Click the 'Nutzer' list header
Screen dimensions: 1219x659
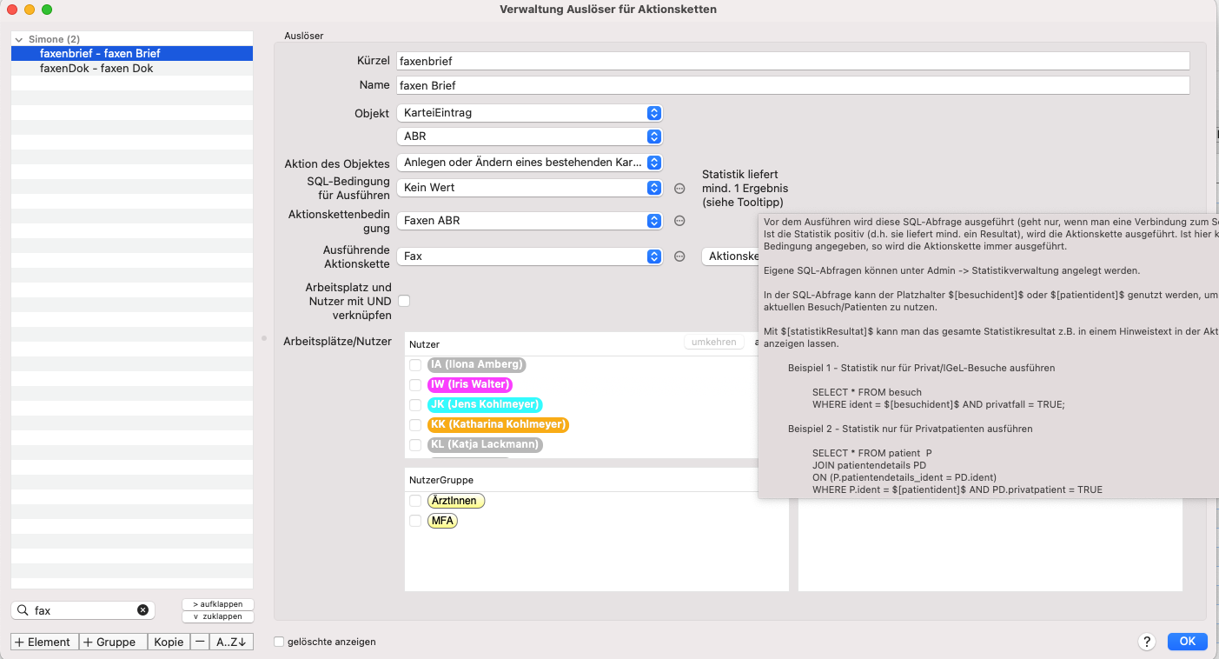point(424,344)
